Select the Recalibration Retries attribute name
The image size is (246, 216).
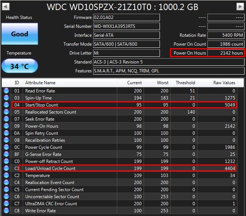click(x=45, y=140)
